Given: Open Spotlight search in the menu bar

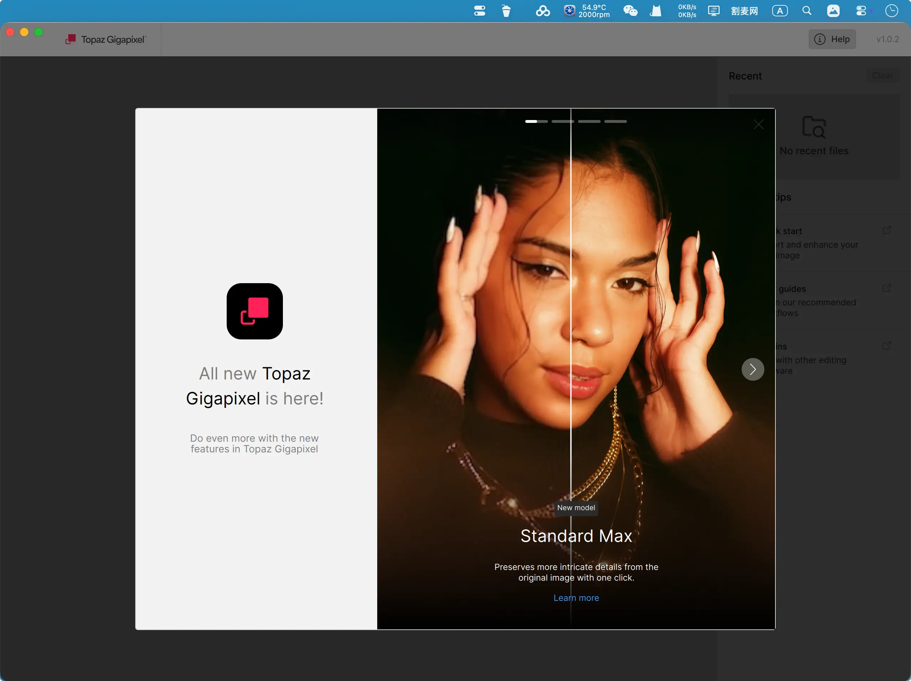Looking at the screenshot, I should click(806, 11).
